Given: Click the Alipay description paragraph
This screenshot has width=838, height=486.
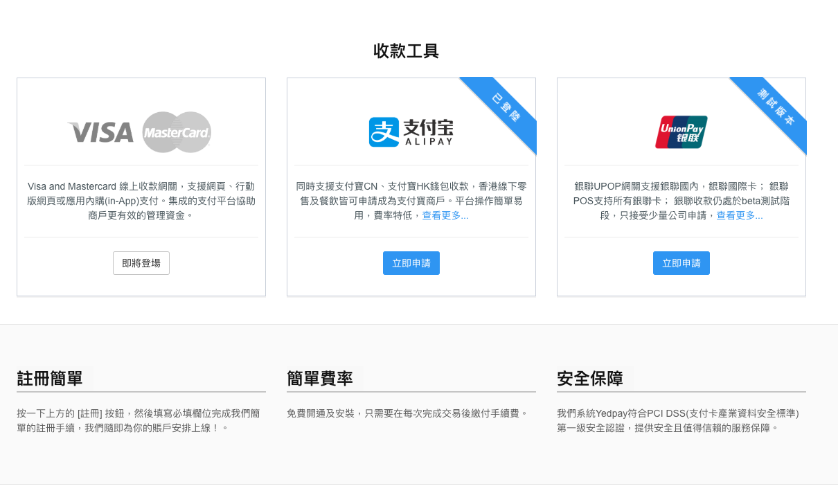Looking at the screenshot, I should (x=411, y=201).
